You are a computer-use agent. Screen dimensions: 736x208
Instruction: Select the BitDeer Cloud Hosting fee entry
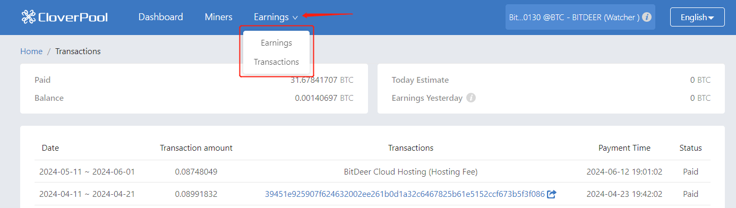click(x=410, y=172)
